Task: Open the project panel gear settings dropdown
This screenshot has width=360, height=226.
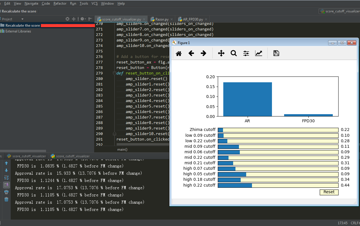Action: click(x=83, y=19)
